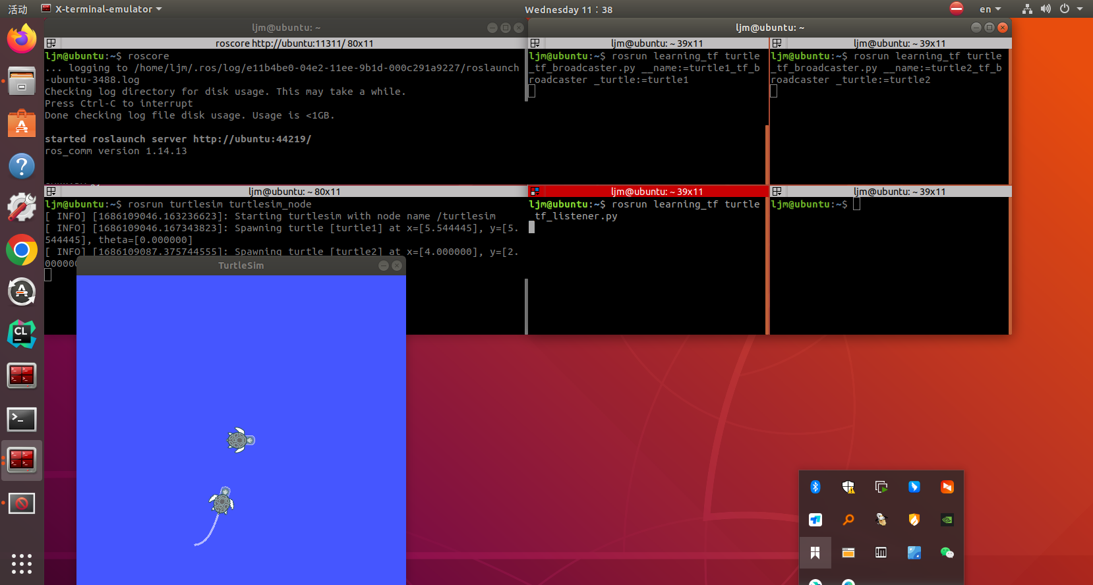Click the highlighted active Terminator dock icon

tap(22, 460)
